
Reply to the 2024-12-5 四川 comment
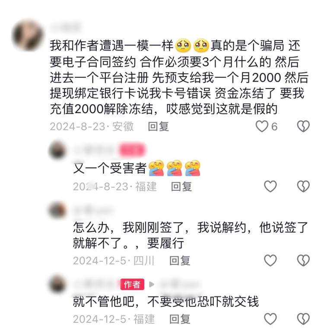(x=180, y=261)
